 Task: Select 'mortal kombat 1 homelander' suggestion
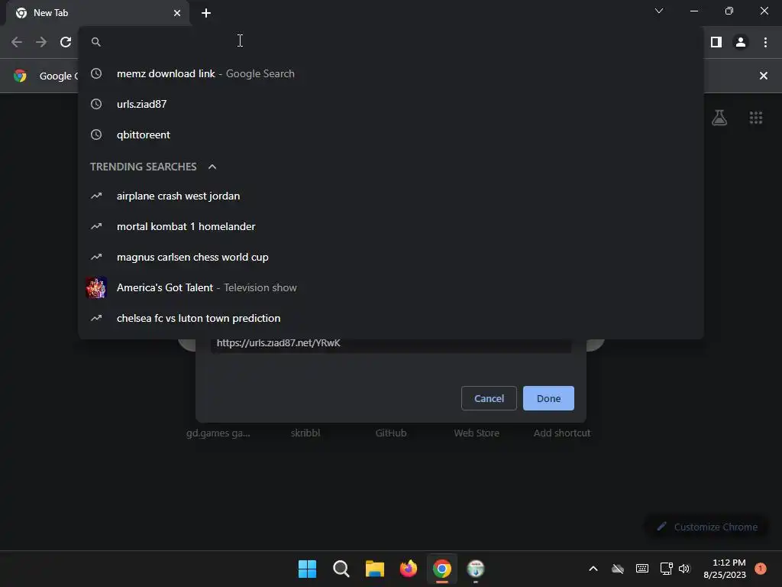pos(391,226)
